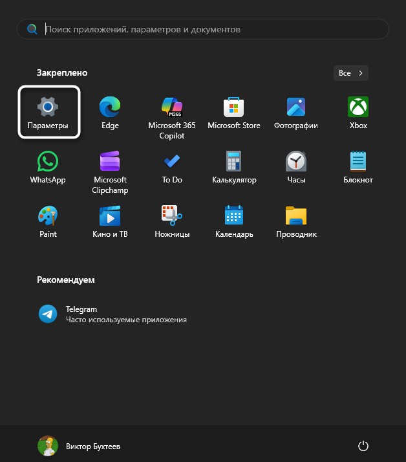Open Microsoft Store
406x462 pixels.
click(x=234, y=113)
